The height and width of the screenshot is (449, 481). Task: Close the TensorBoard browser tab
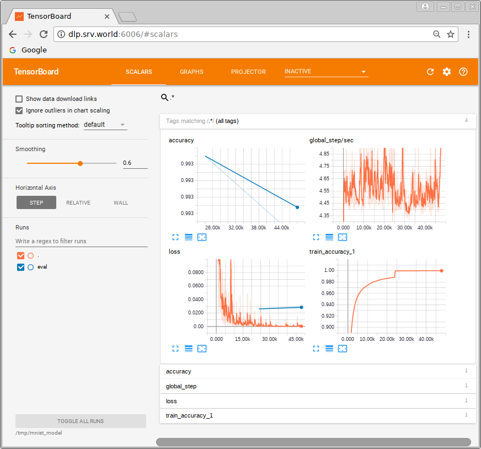click(107, 17)
